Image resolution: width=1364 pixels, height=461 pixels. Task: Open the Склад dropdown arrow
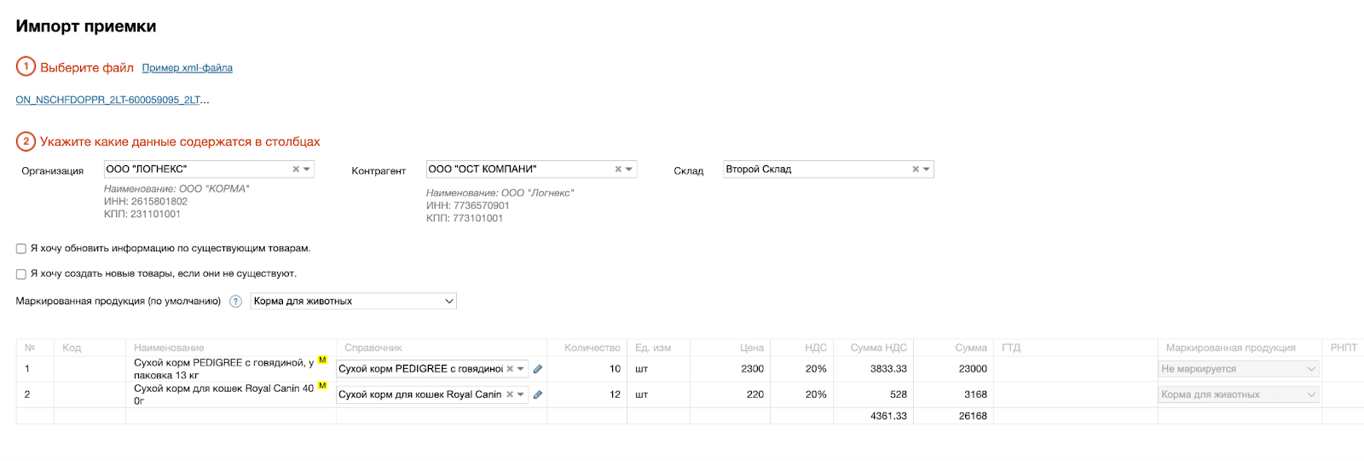927,170
